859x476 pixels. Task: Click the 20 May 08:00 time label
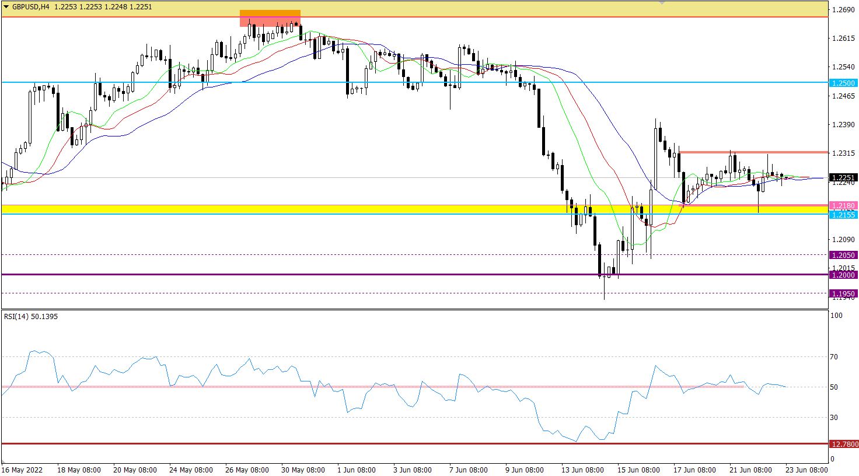135,470
